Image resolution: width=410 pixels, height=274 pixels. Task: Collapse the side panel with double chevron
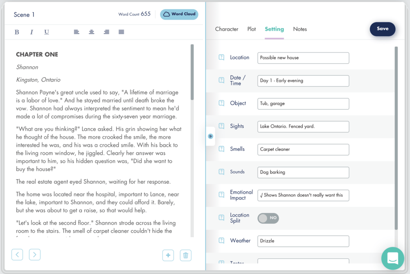click(x=210, y=136)
